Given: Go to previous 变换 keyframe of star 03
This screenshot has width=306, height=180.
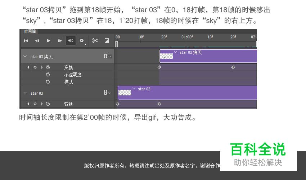Looking at the screenshot, I should click(x=28, y=104).
